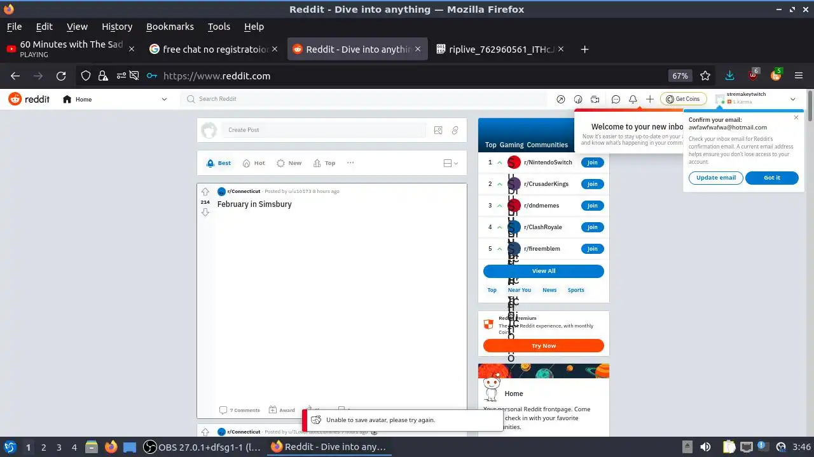This screenshot has width=814, height=457.
Task: Switch to workspace 2 in the taskbar
Action: click(43, 447)
